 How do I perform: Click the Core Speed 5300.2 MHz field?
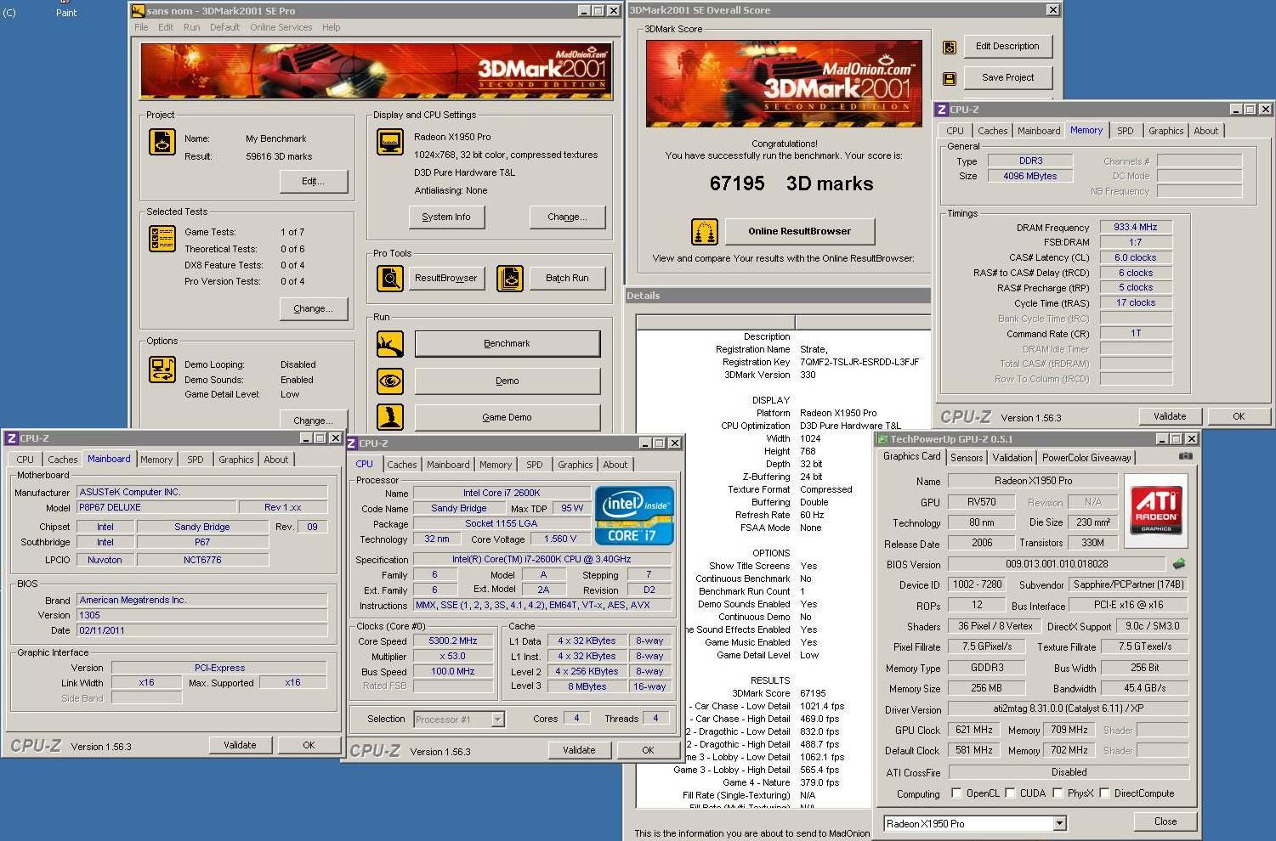(x=453, y=641)
